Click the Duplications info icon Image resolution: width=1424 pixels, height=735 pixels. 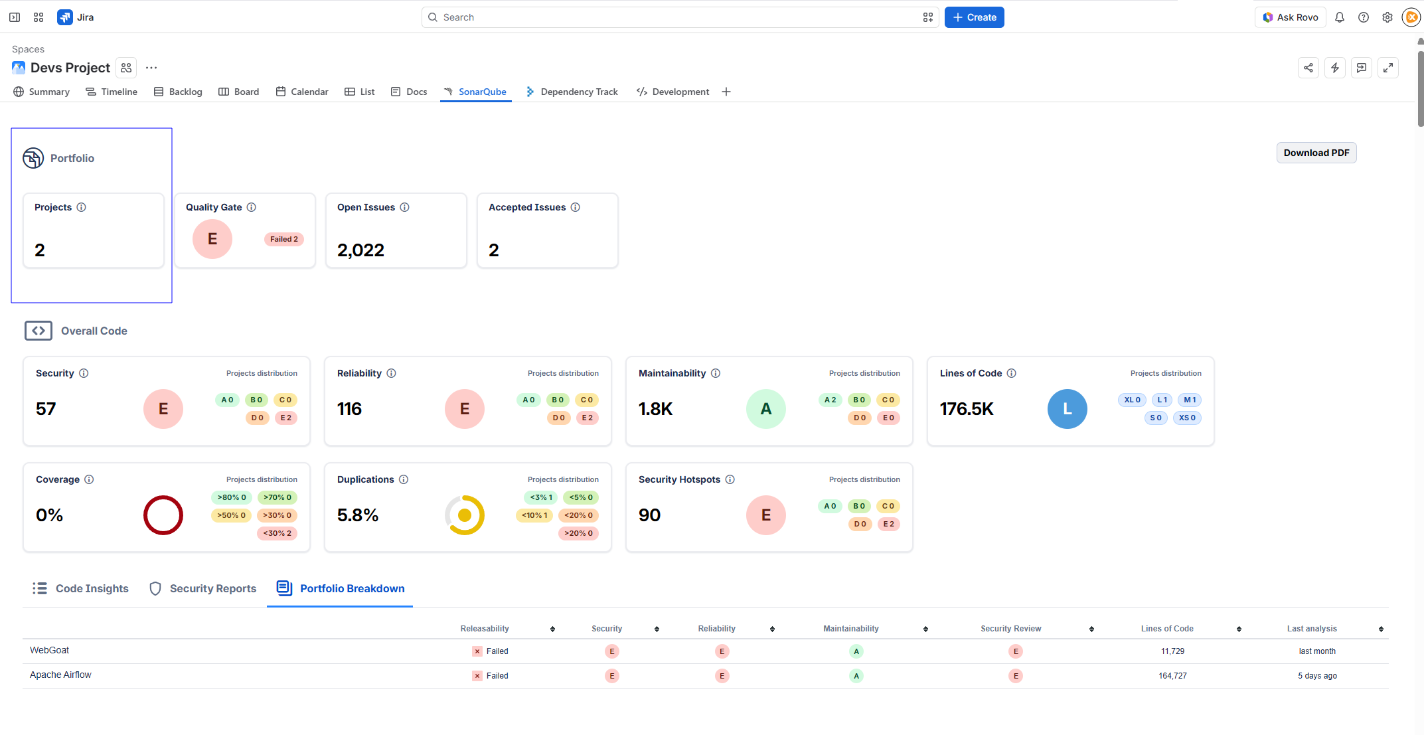404,479
